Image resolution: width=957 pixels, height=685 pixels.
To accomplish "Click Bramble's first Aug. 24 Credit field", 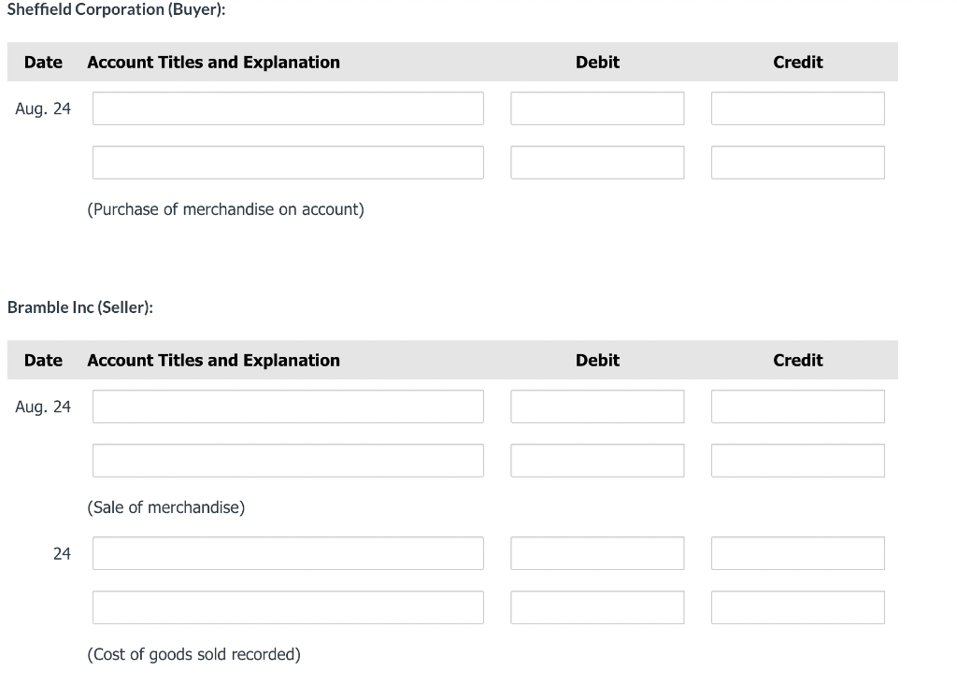I will 797,407.
